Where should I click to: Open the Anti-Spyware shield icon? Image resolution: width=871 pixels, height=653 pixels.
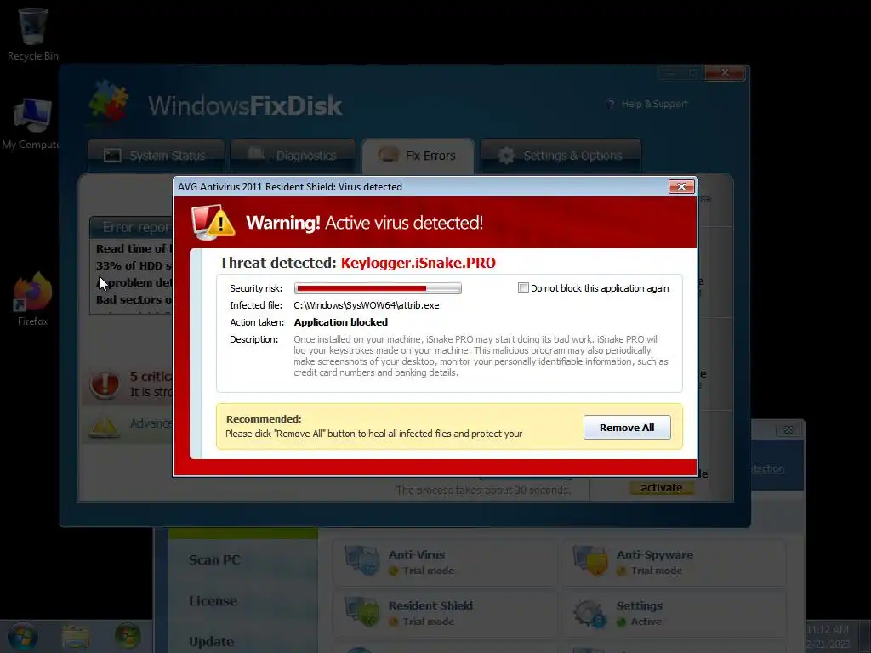point(590,559)
